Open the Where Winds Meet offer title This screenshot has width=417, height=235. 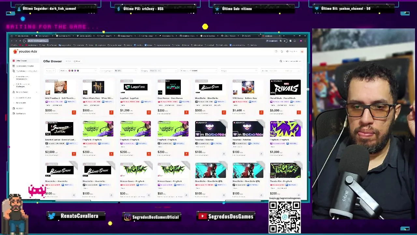98,98
